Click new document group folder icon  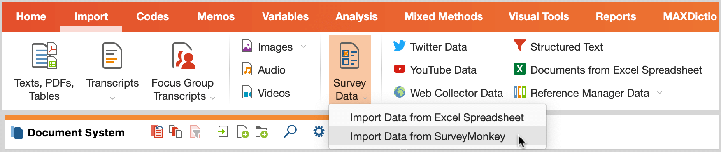coord(262,132)
